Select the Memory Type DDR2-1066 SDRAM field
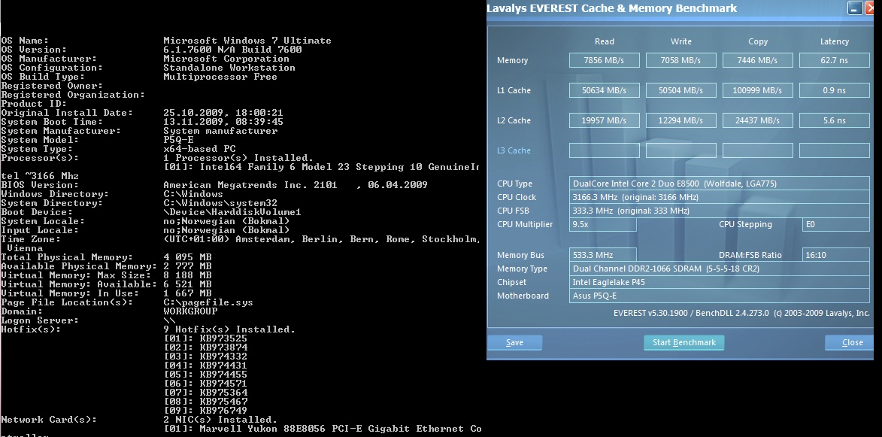882x437 pixels. 720,269
